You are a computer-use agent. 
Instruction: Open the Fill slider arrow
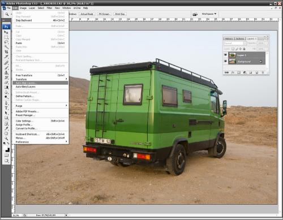pos(266,49)
